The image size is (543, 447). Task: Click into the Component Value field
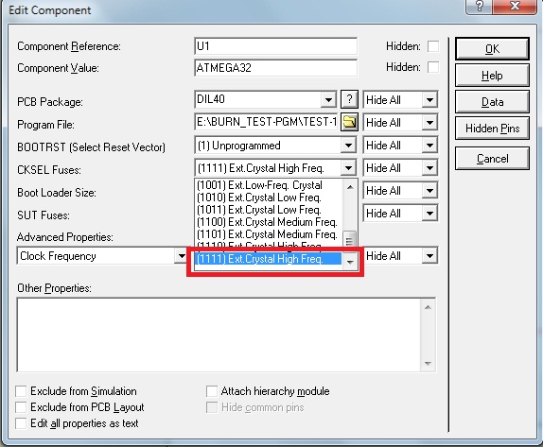pyautogui.click(x=275, y=67)
